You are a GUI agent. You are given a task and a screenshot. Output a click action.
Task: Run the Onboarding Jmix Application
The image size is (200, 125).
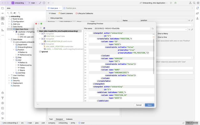pos(171,3)
